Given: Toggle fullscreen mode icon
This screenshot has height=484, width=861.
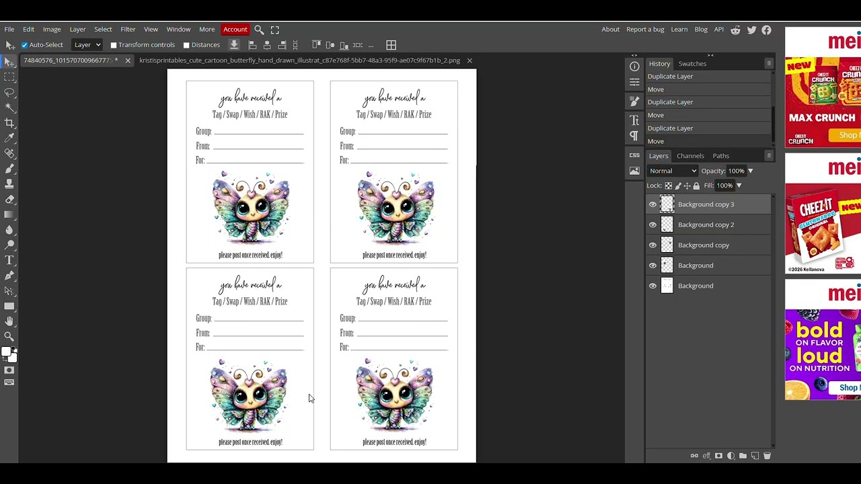Looking at the screenshot, I should point(275,30).
